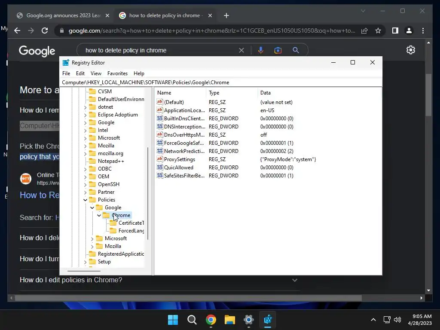This screenshot has width=440, height=330.
Task: Click the Windows Start button
Action: [x=173, y=320]
